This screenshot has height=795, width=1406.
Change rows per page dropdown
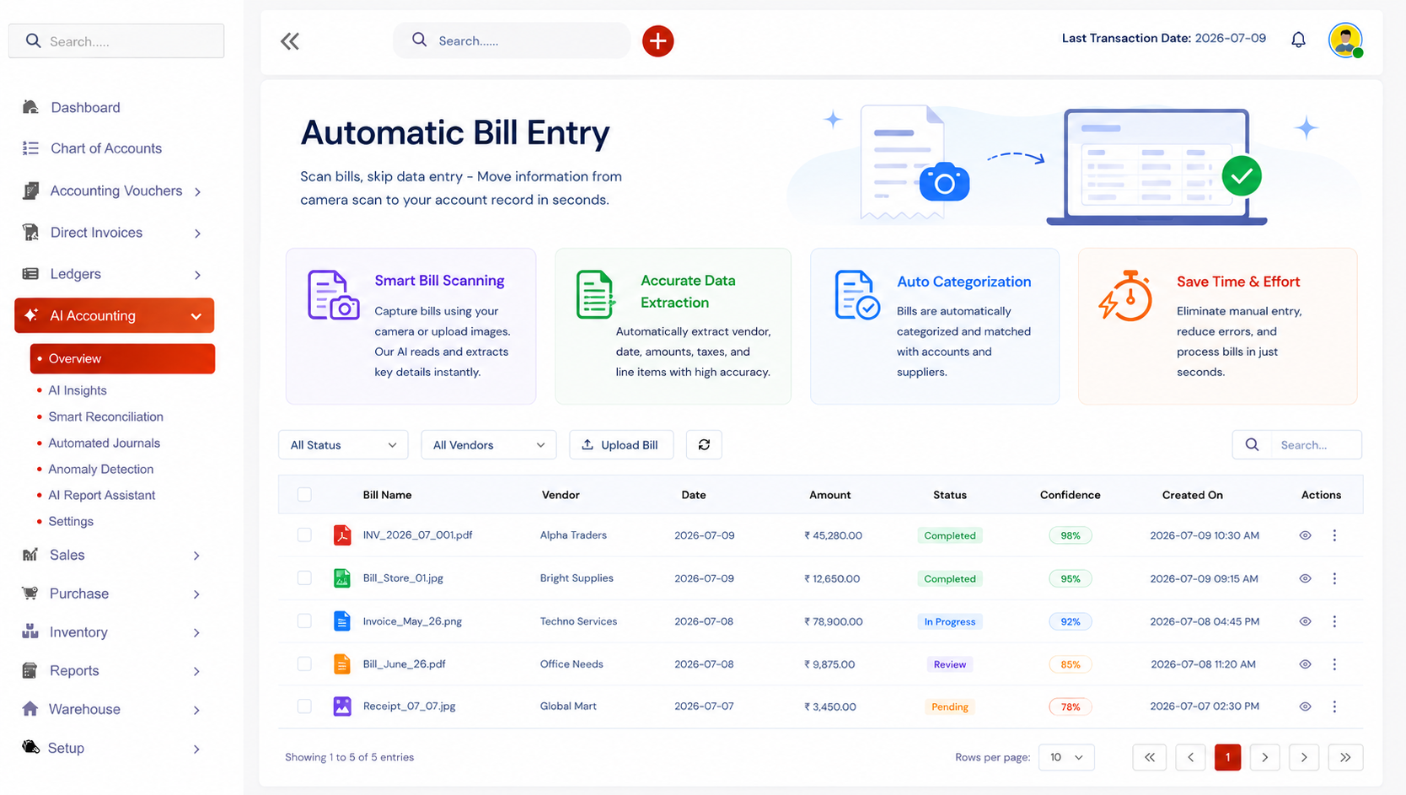[1066, 757]
